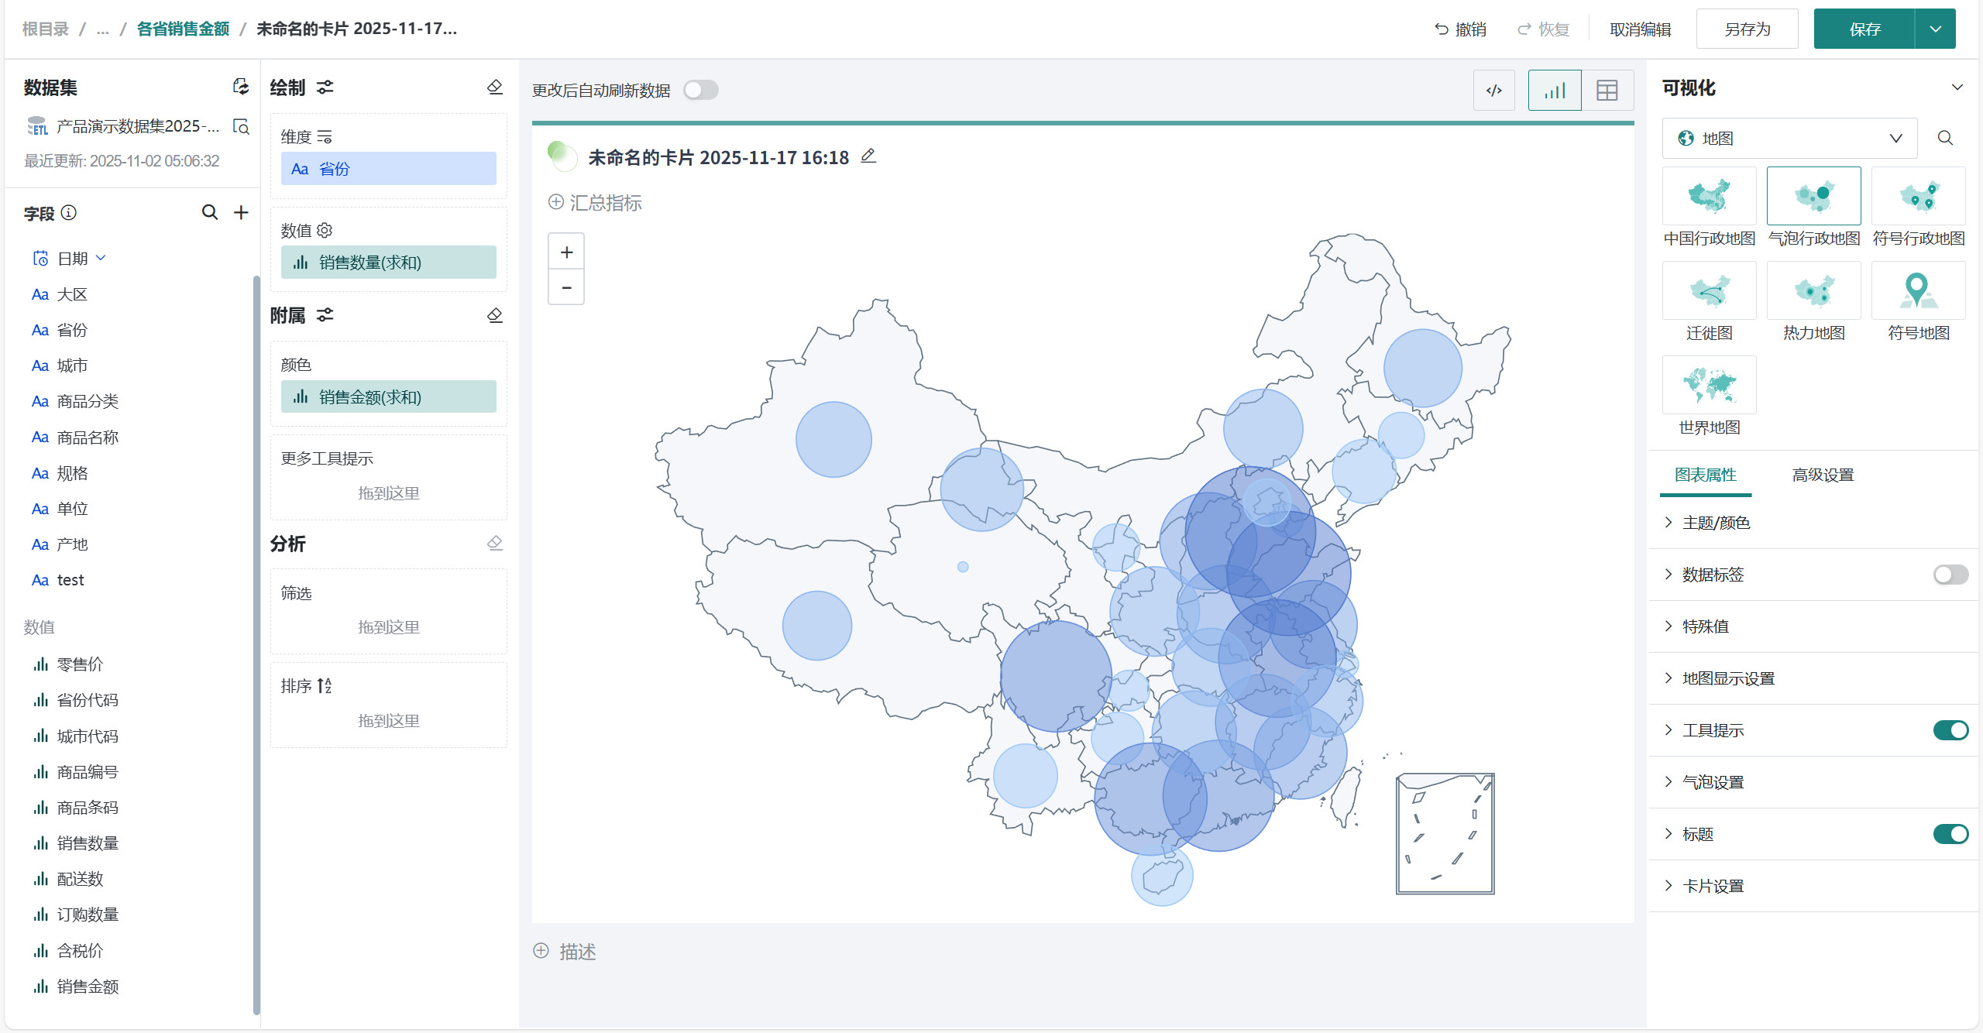Search chart types with magnifier icon
The image size is (1983, 1033).
[1945, 138]
